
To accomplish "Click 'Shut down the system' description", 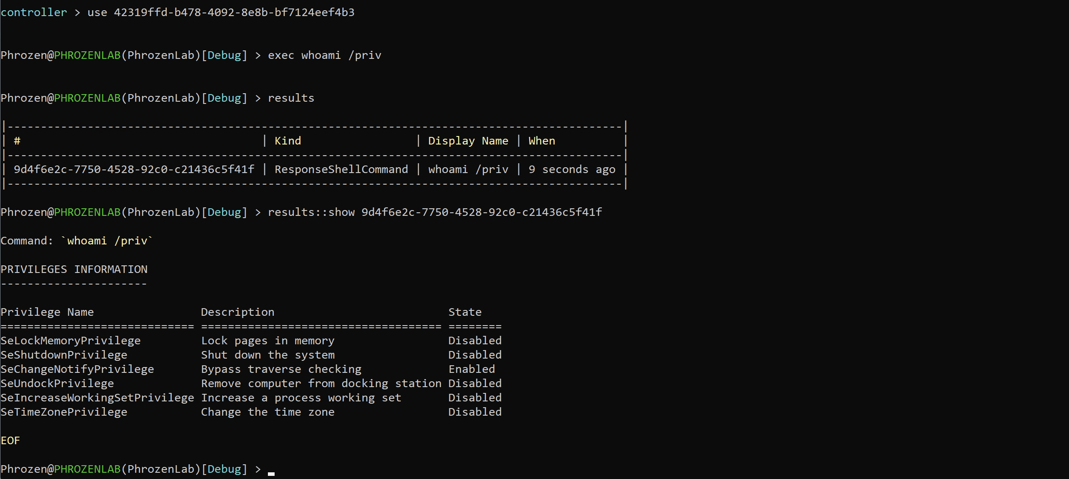I will tap(267, 355).
